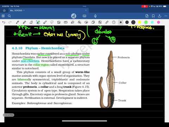Choose the thickest stroke size

pos(133,22)
